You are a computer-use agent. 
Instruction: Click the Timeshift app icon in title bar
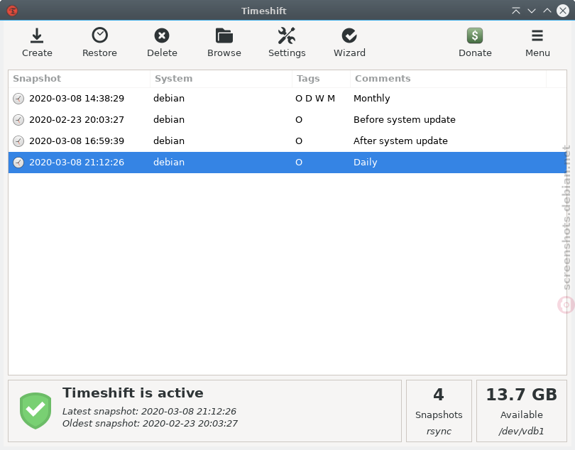(x=12, y=11)
